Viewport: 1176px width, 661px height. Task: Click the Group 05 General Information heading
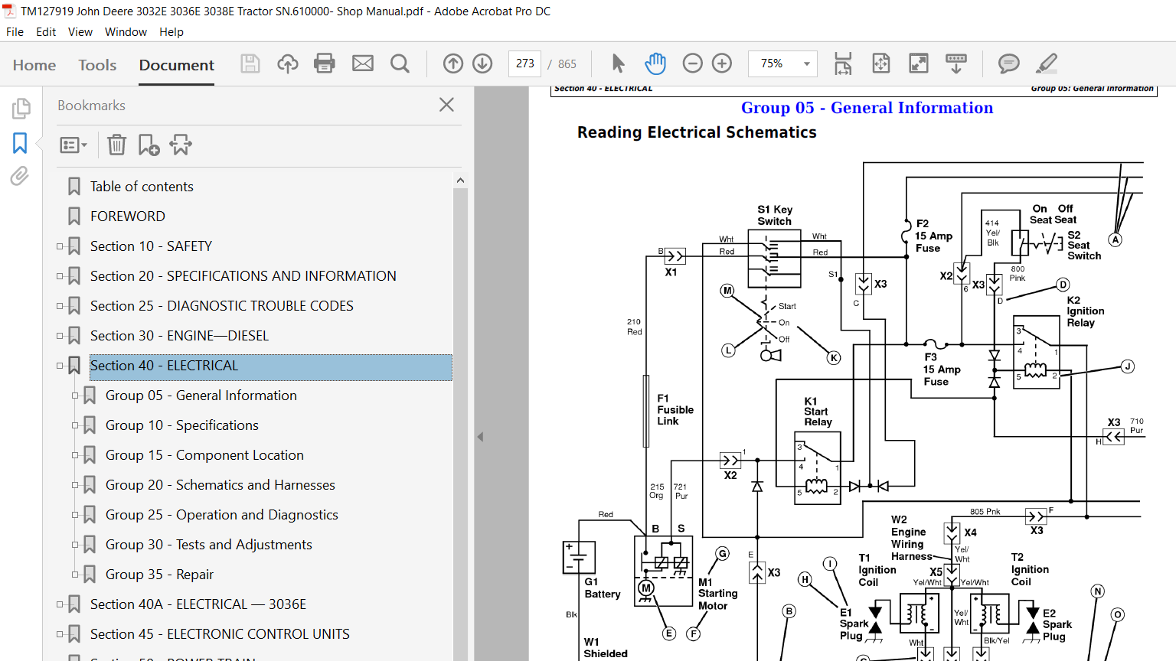pyautogui.click(x=867, y=108)
